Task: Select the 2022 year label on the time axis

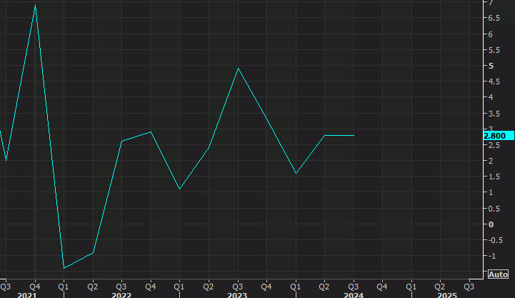Action: (x=121, y=294)
